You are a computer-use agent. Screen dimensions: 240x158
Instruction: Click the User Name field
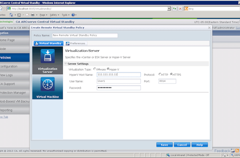coord(119,81)
